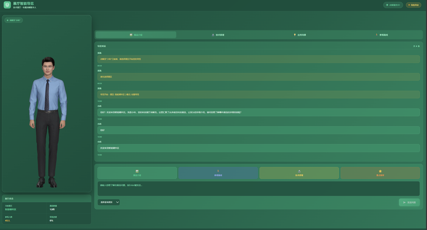Viewport: 427px width, 230px height.
Task: Focus the exhibit question text input box
Action: pos(259,189)
